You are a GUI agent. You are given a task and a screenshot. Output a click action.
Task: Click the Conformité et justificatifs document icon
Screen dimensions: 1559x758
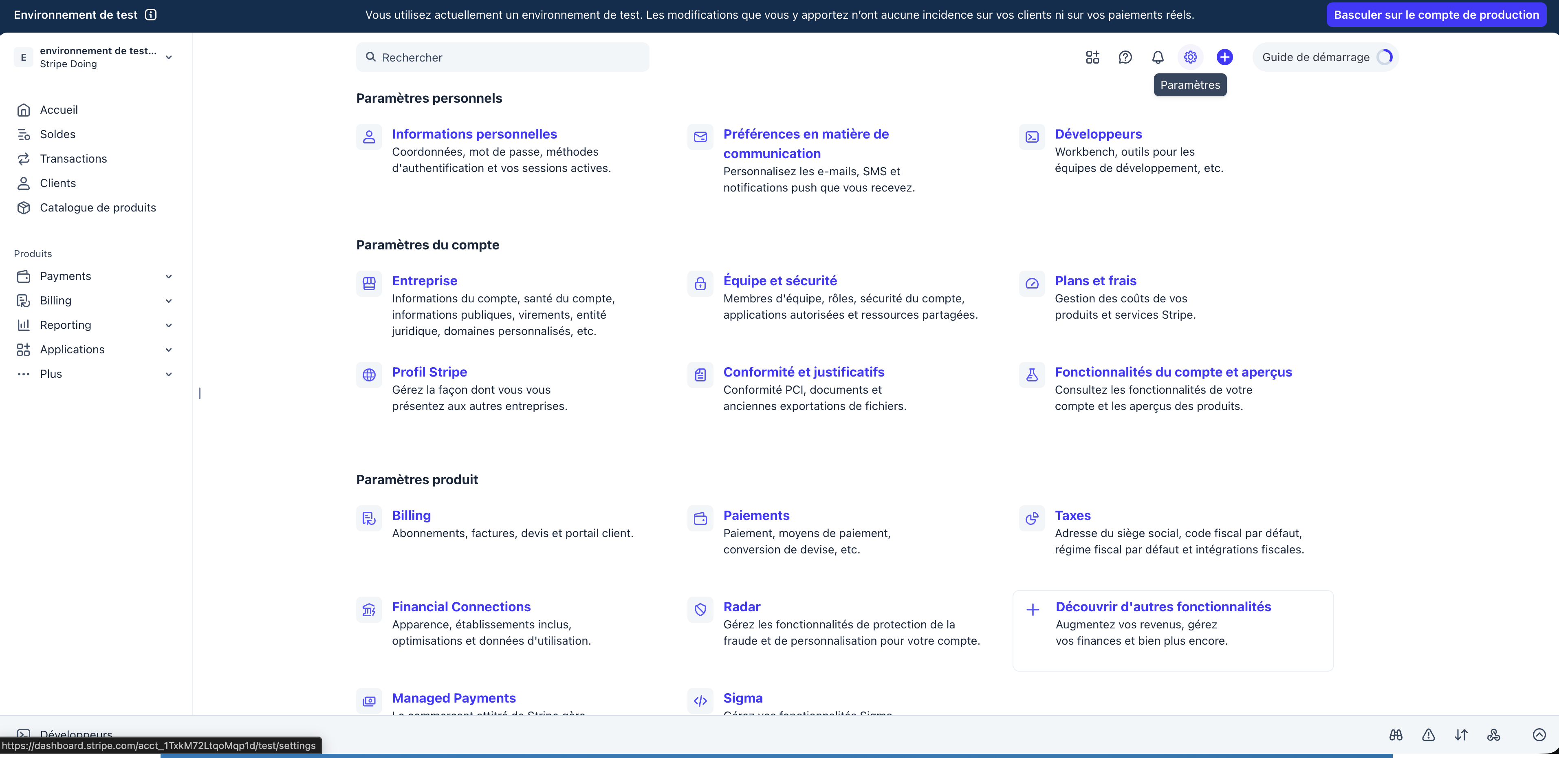pyautogui.click(x=700, y=375)
